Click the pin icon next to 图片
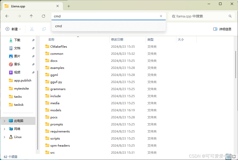238x160 pixels. (33, 56)
